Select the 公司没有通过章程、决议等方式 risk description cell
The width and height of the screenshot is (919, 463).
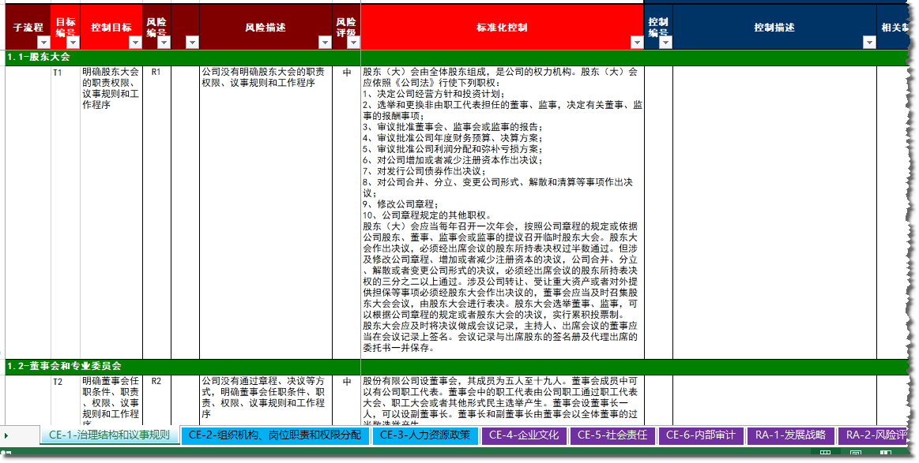point(266,400)
